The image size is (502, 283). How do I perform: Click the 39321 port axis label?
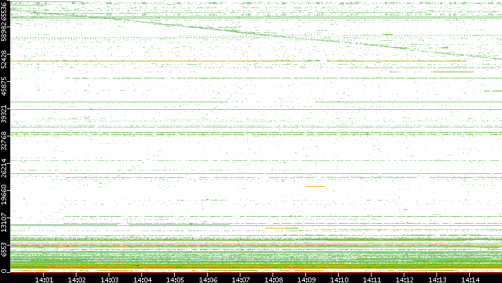(4, 113)
